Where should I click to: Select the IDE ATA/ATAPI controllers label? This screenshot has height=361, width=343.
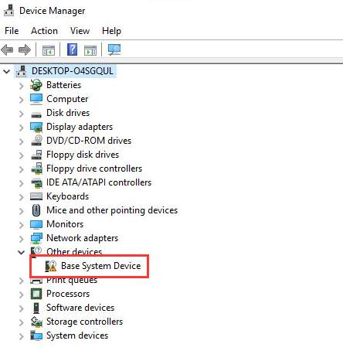pyautogui.click(x=99, y=182)
